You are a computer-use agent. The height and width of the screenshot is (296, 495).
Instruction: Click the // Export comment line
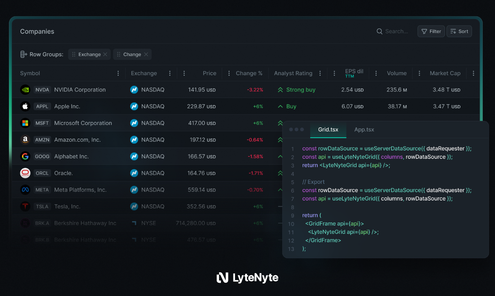pyautogui.click(x=313, y=182)
